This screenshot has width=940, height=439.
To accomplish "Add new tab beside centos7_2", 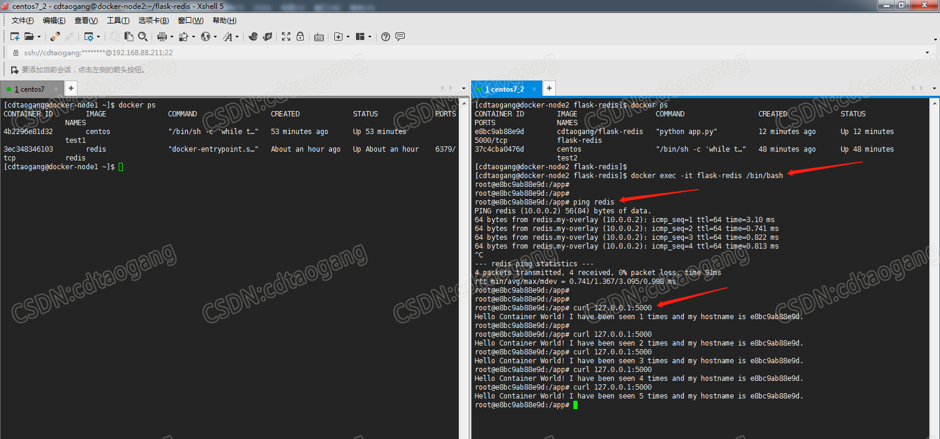I will pyautogui.click(x=549, y=88).
